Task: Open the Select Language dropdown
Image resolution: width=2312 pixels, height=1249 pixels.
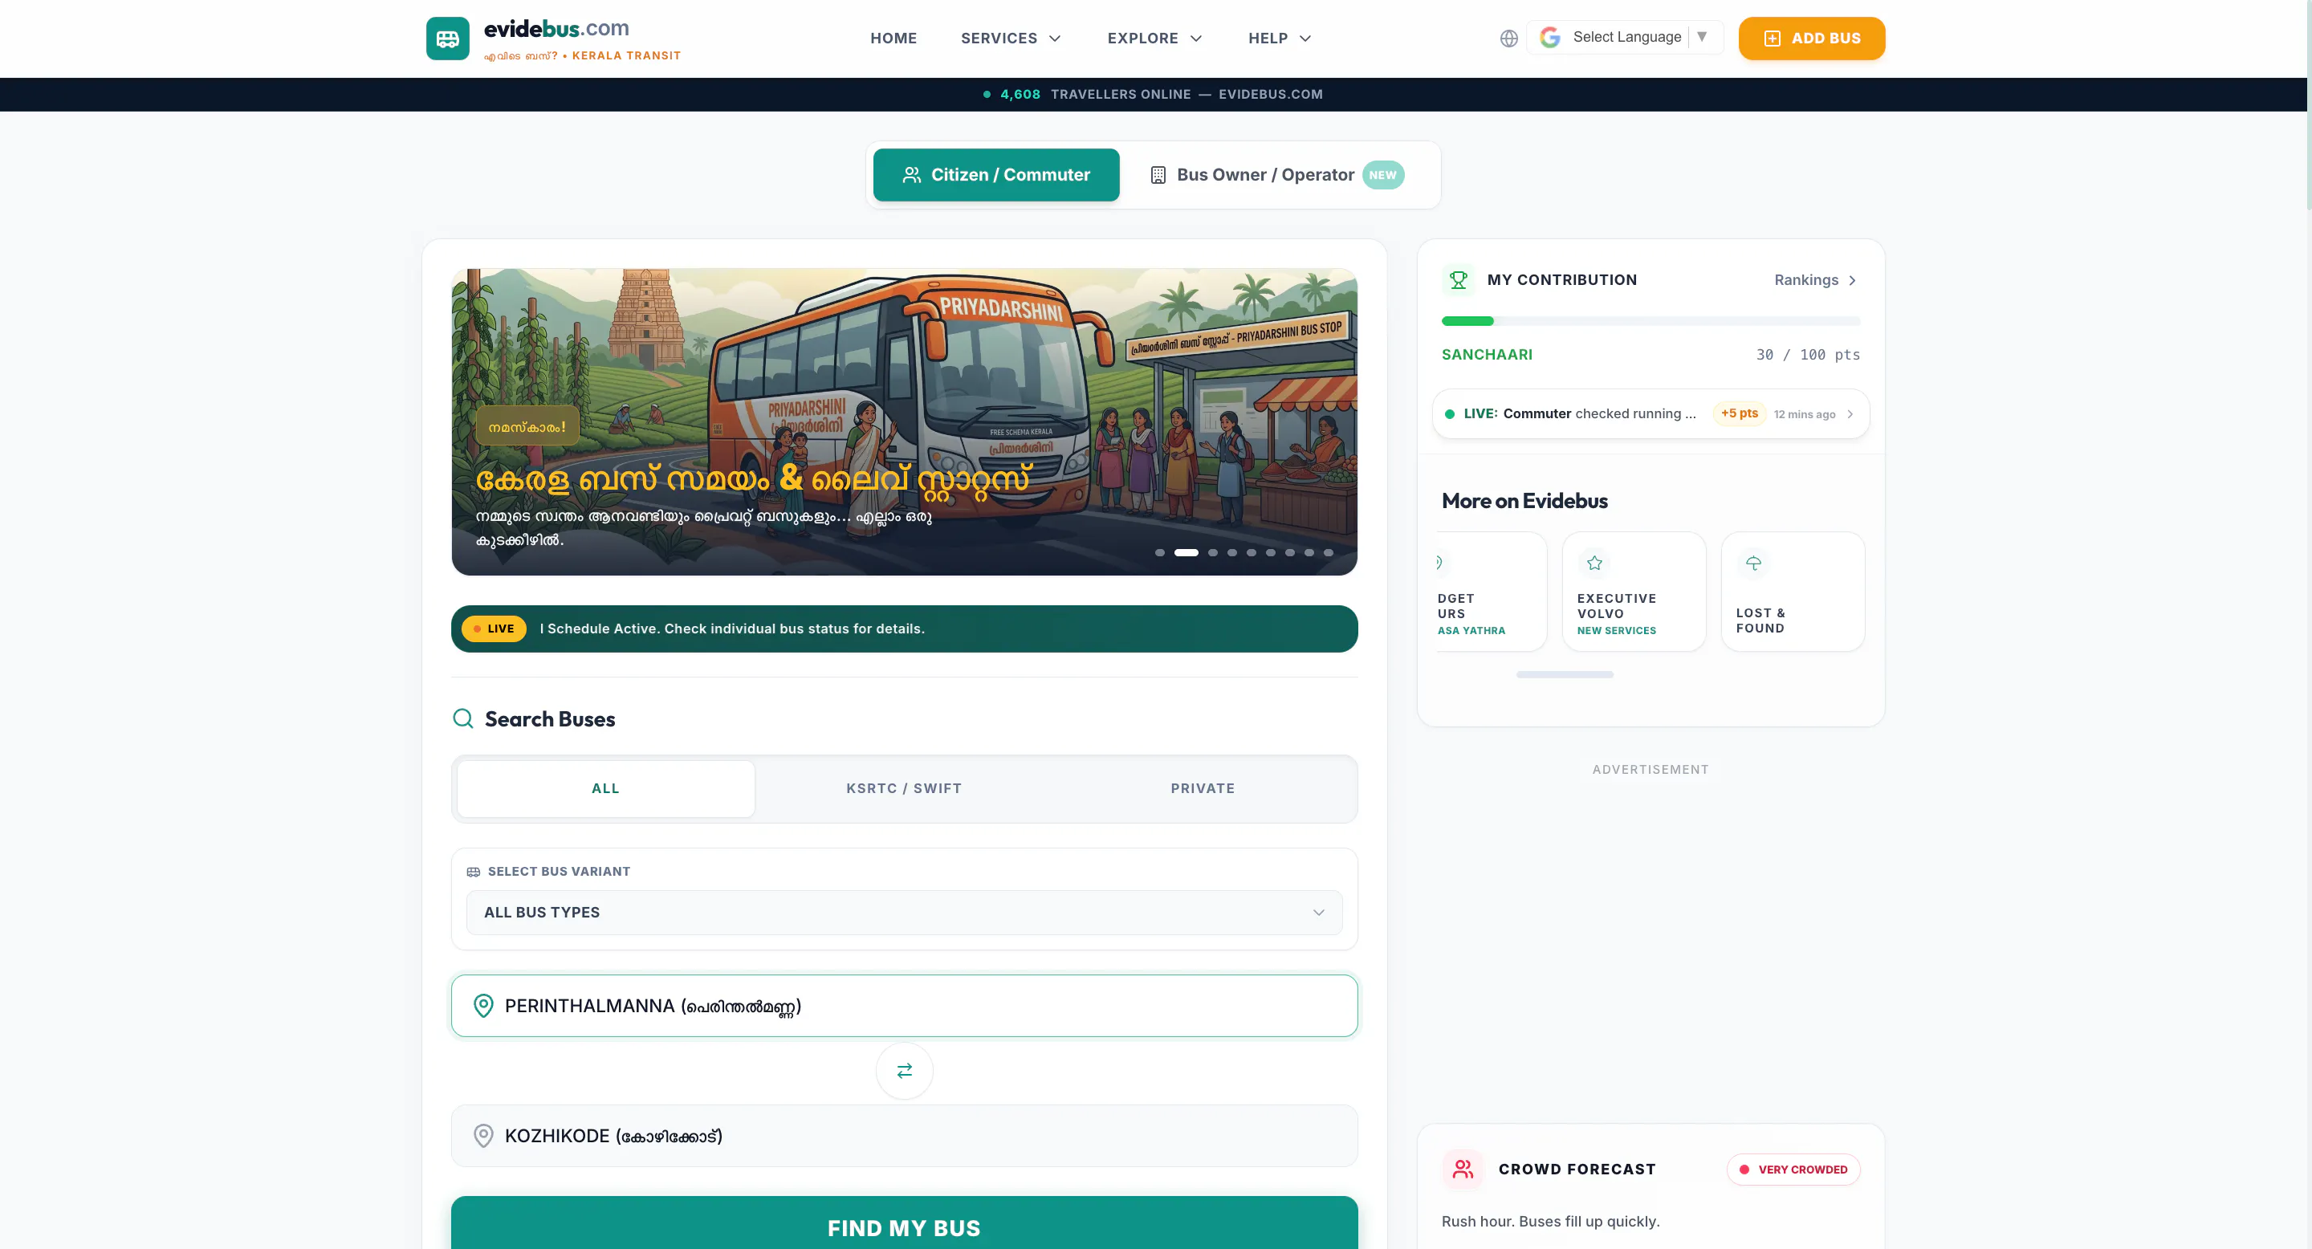Action: click(x=1626, y=38)
